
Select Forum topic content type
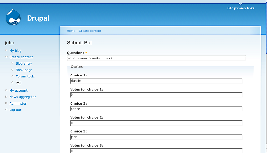pos(25,76)
